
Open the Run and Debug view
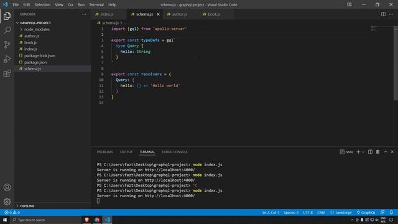click(x=7, y=59)
